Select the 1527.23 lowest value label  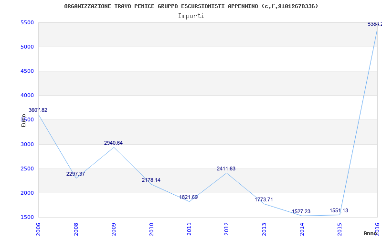tap(301, 211)
